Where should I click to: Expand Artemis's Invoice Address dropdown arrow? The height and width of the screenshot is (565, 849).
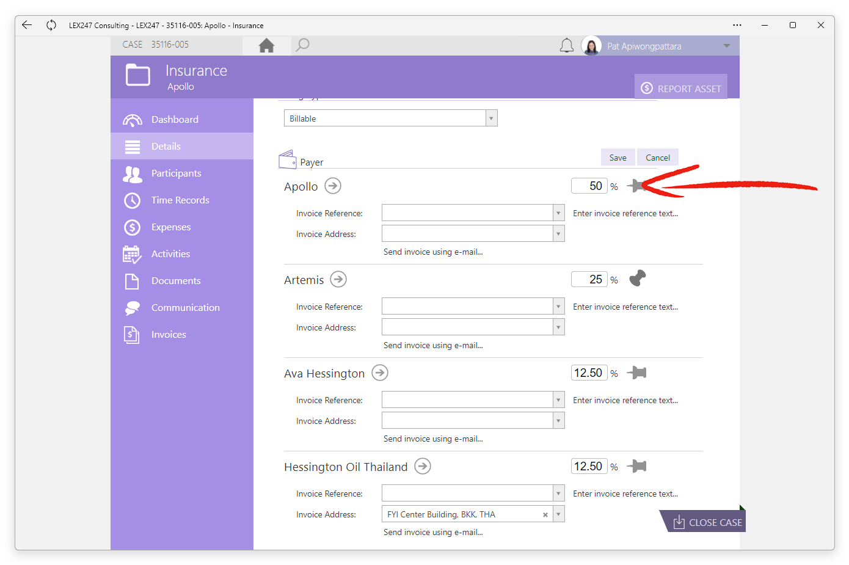(x=558, y=327)
